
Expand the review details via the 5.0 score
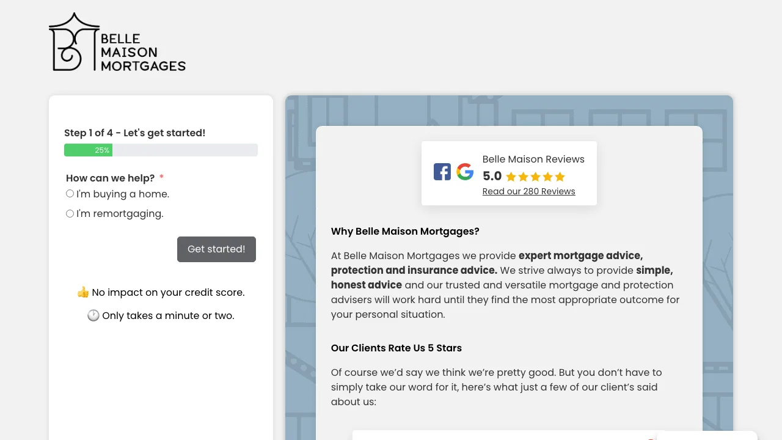pos(492,176)
